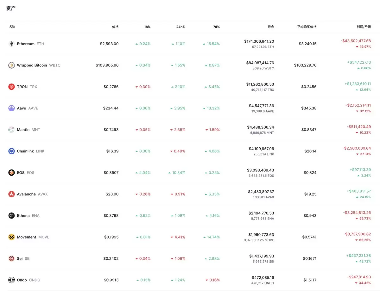The image size is (380, 291).
Task: Sort table by 持仓 column header
Action: (271, 27)
